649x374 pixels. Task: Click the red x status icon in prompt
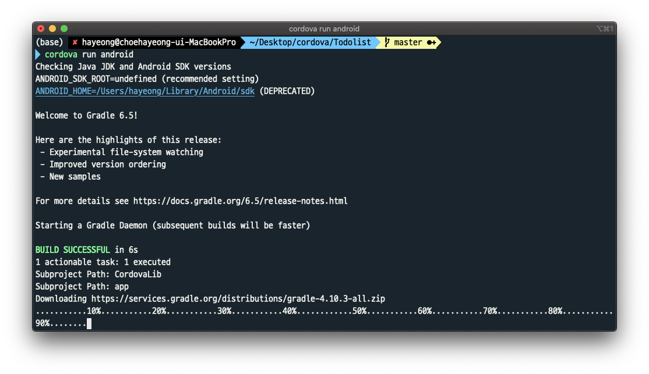point(75,42)
